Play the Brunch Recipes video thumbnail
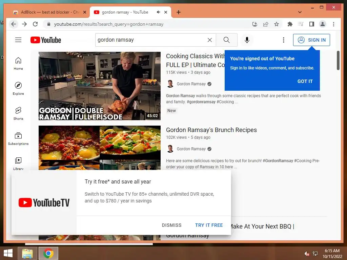Image resolution: width=347 pixels, height=260 pixels. click(x=100, y=148)
